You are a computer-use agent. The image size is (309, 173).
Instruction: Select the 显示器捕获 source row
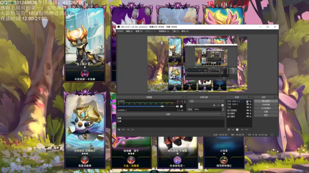(239, 110)
